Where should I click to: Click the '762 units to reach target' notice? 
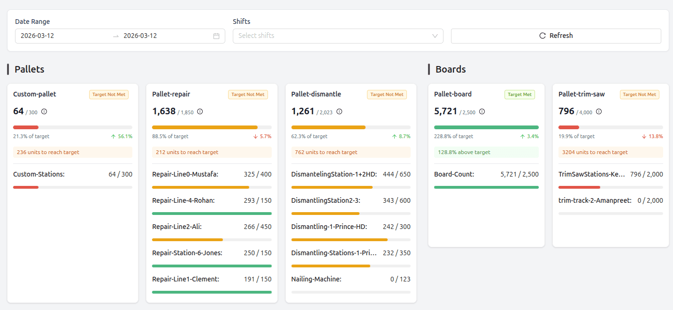click(x=351, y=152)
